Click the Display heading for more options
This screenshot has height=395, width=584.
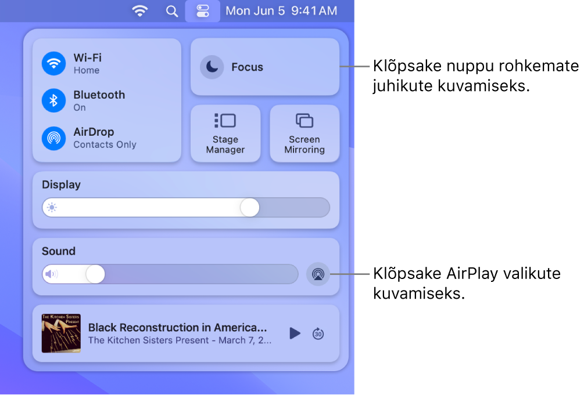click(61, 184)
